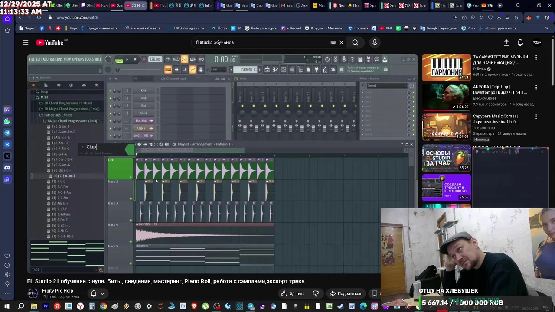Open the ОСНОВЫ FL STUDIO ЗА 1 ЧАС thumbnail
Viewport: 555px width, 312px height.
tap(447, 158)
